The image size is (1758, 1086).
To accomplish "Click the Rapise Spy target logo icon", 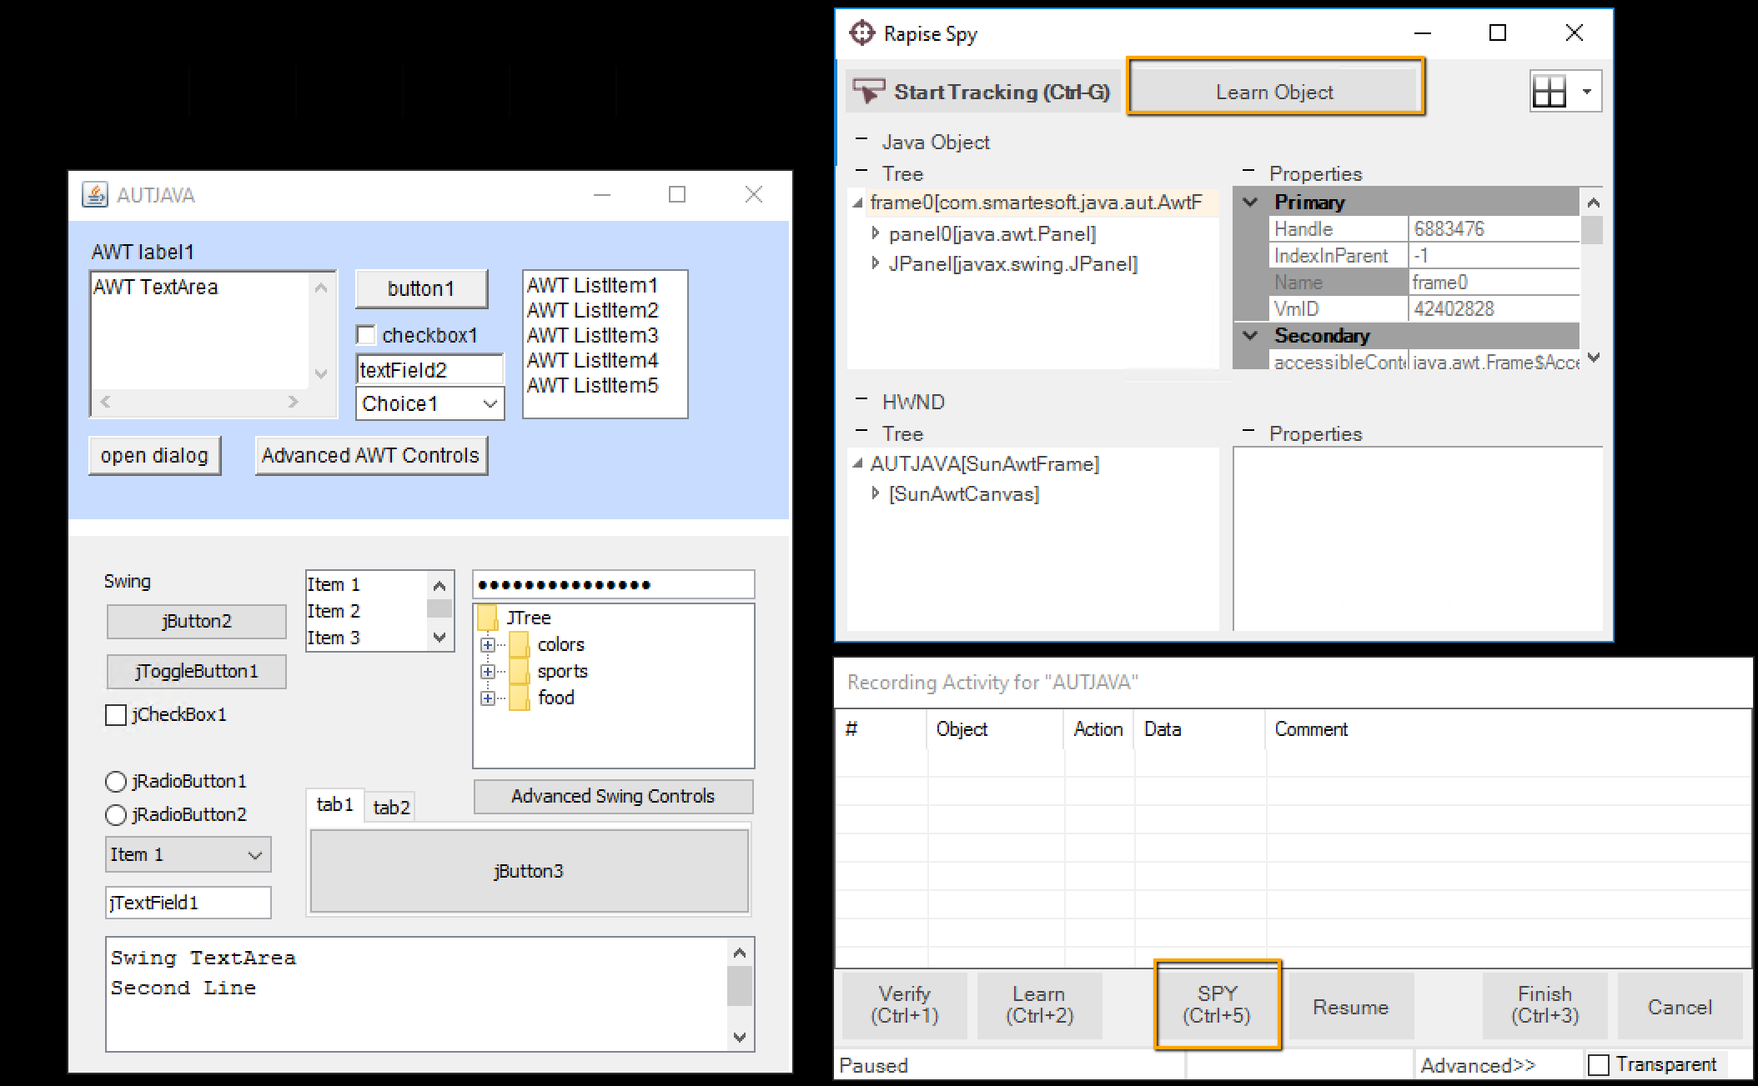I will [x=861, y=33].
